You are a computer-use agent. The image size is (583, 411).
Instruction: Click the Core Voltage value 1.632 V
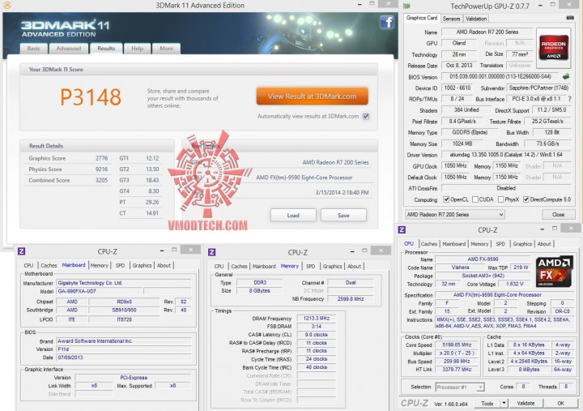(x=515, y=284)
